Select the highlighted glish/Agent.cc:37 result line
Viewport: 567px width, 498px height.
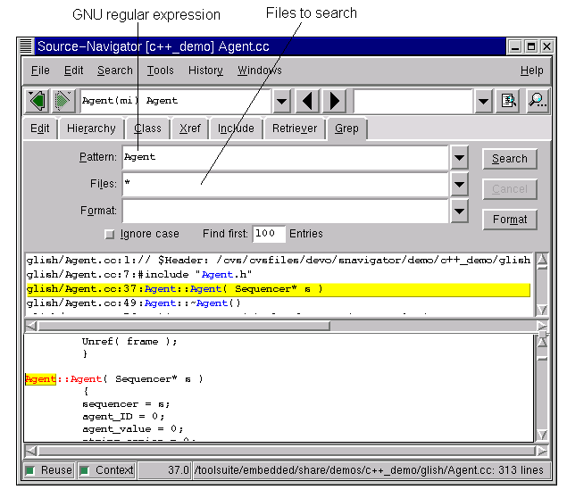tap(278, 289)
